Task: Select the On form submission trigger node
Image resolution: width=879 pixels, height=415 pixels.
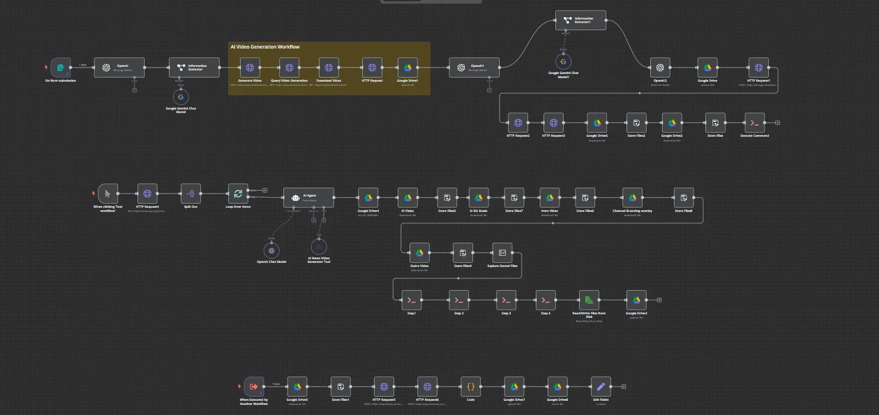Action: 60,67
